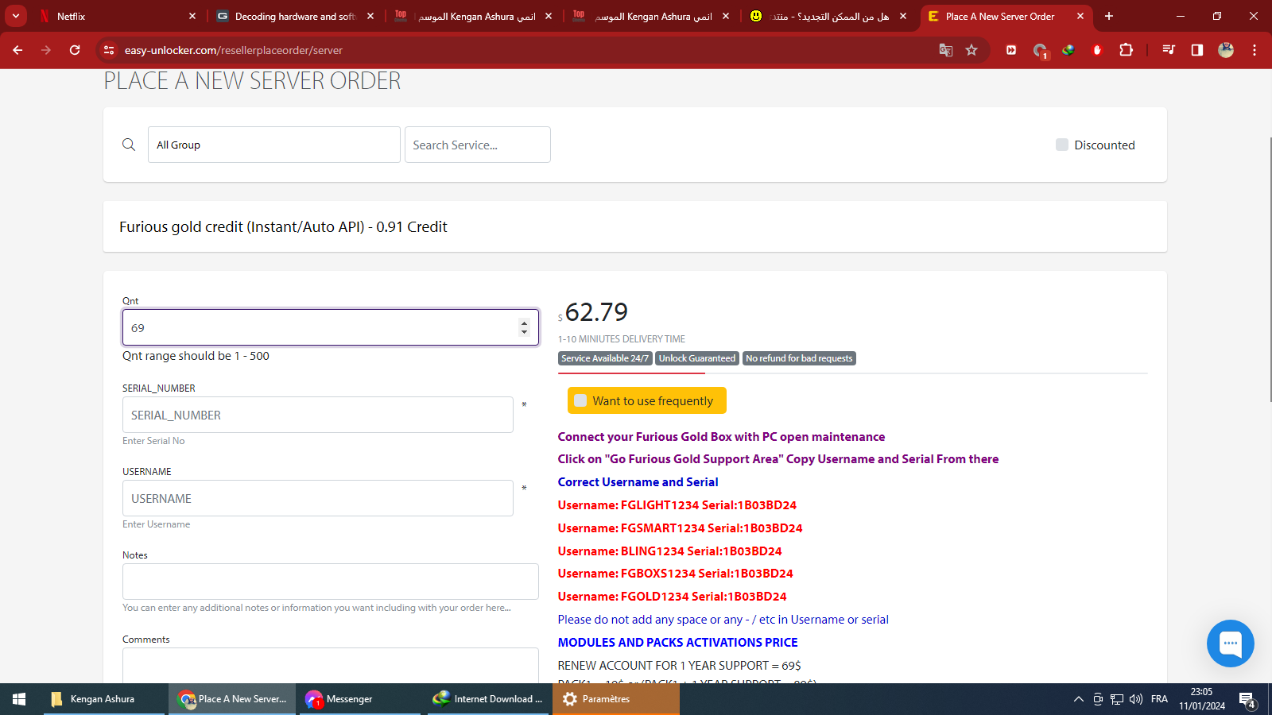
Task: Close the Netflix tab
Action: click(x=192, y=16)
